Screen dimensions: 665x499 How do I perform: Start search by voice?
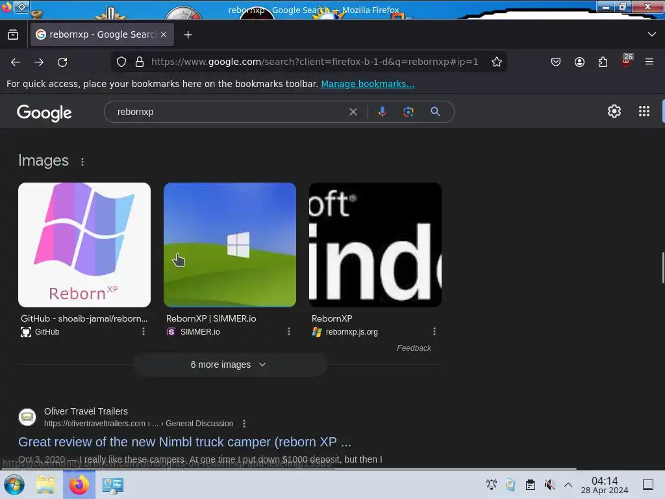click(382, 112)
